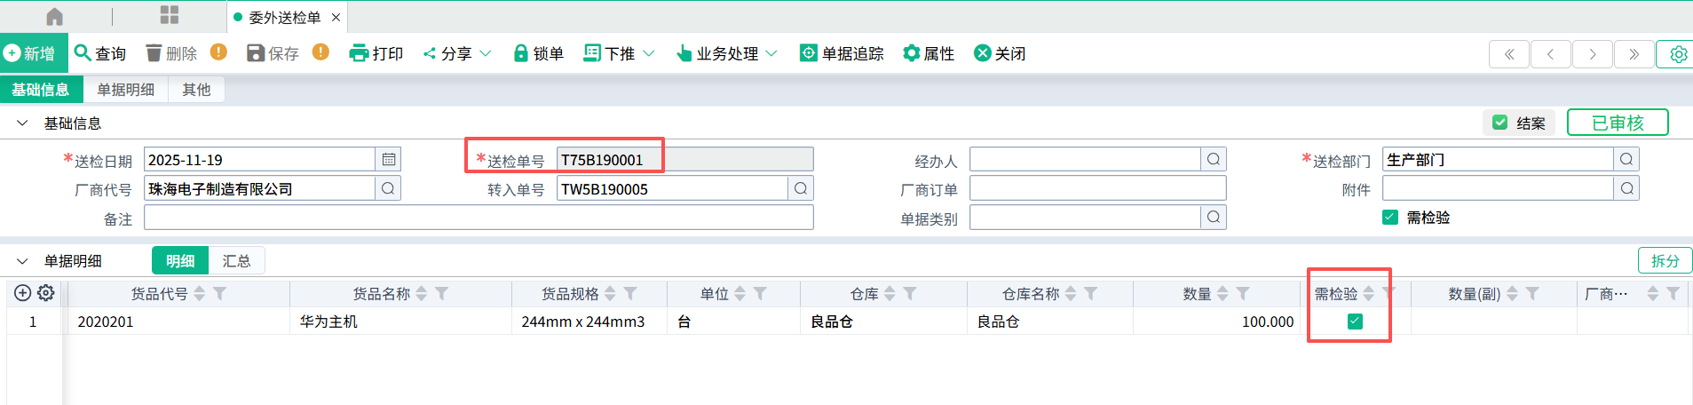Viewport: 1693px width, 405px height.
Task: Expand the 下推 dropdown menu
Action: coord(649,53)
